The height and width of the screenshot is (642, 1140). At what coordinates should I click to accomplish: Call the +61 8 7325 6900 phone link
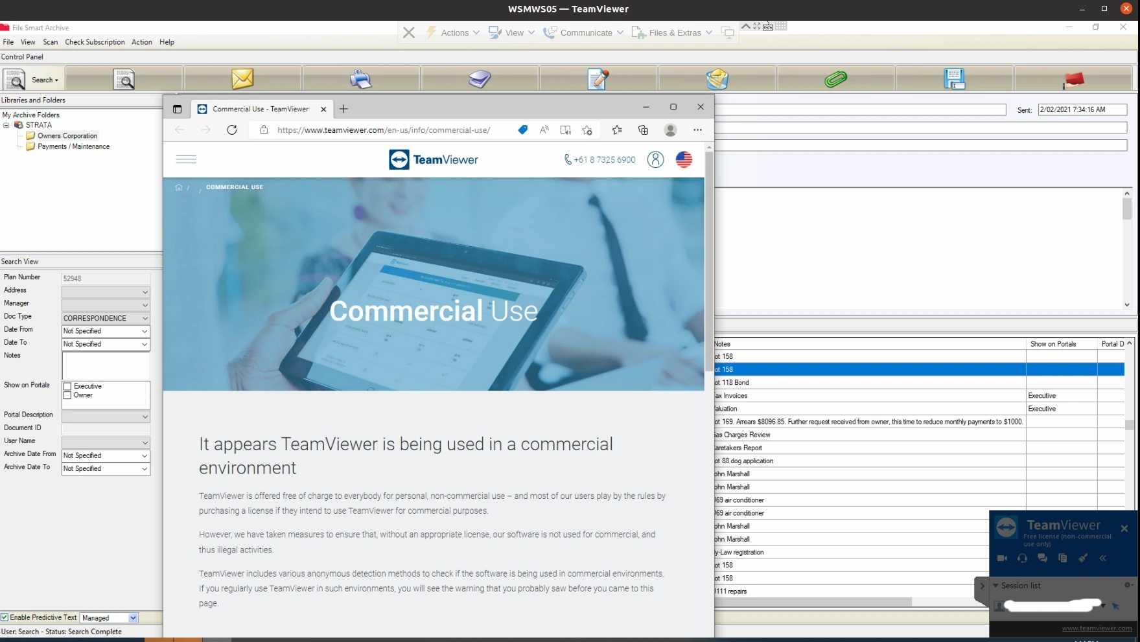pos(599,159)
